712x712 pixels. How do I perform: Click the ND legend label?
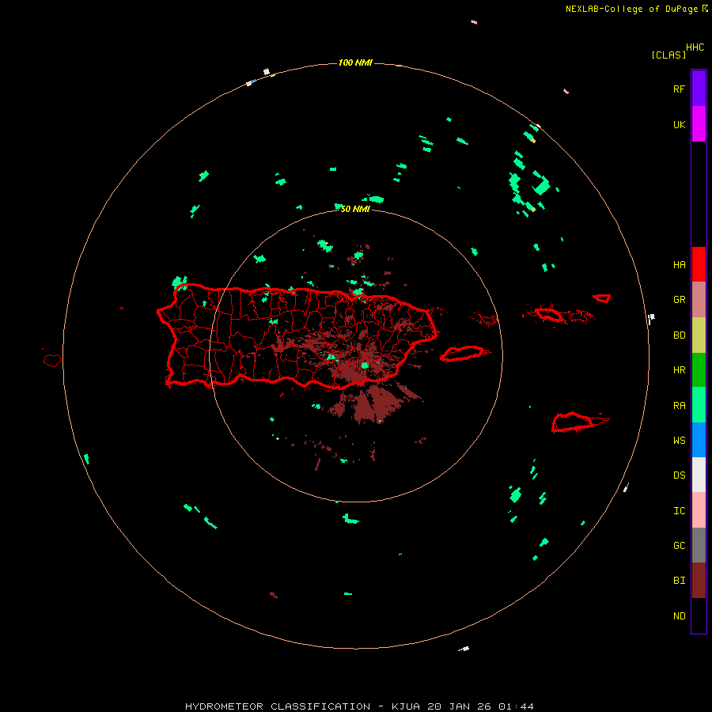click(x=679, y=616)
